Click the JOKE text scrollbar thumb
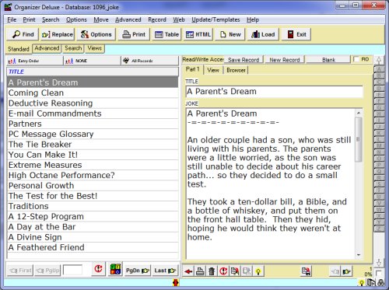Viewport: 389px width, 290px height. (x=359, y=139)
